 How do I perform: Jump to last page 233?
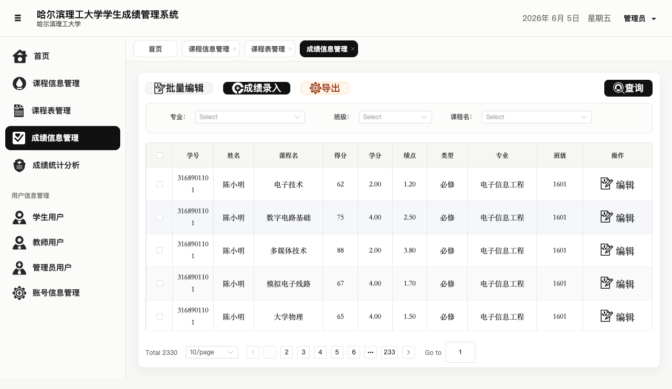[x=390, y=352]
